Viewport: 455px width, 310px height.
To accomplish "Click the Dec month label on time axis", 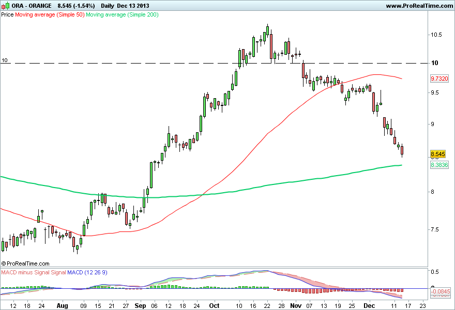I will 369,306.
